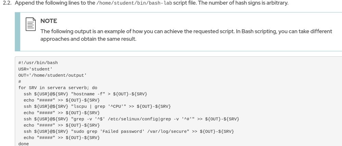
Task: Click the lone # comment line
Action: pos(20,82)
